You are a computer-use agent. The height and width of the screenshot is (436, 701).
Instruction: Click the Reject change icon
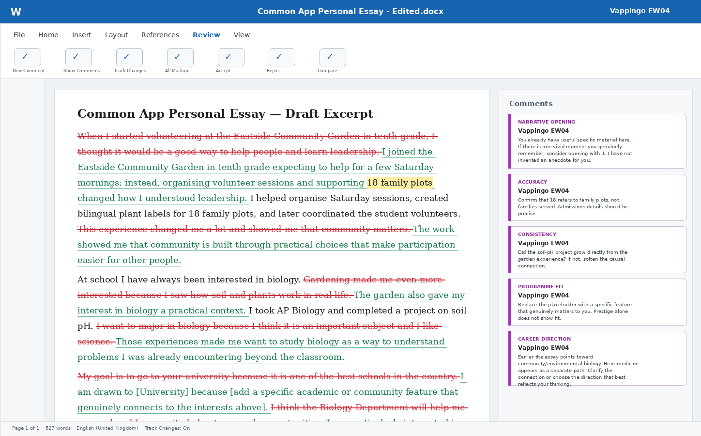tap(282, 57)
